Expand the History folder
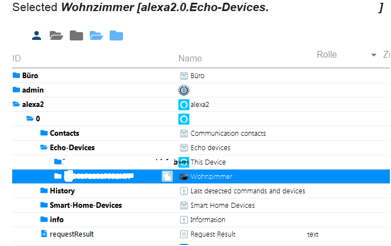Image resolution: width=391 pixels, height=246 pixels. pyautogui.click(x=44, y=191)
